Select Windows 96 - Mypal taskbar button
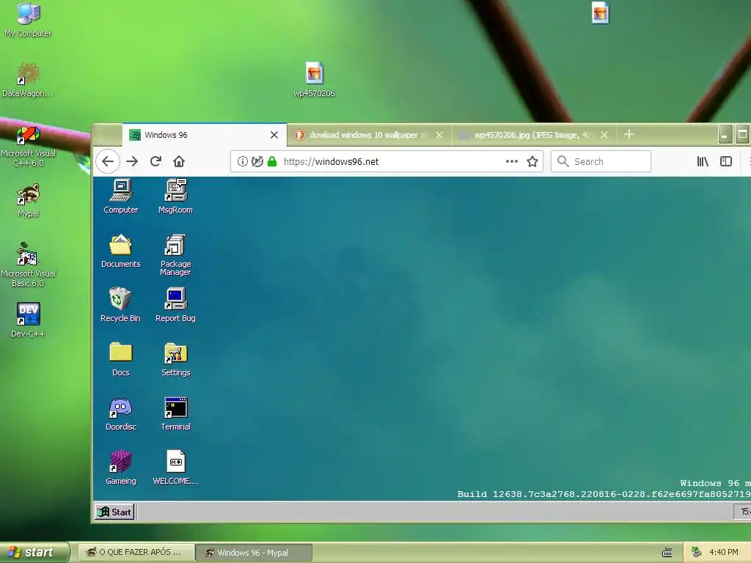Viewport: 751px width, 563px height. click(x=254, y=553)
